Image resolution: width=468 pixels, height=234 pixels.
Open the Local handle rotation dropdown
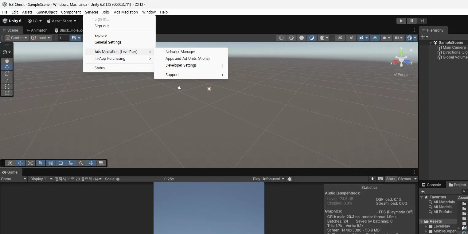[x=41, y=38]
